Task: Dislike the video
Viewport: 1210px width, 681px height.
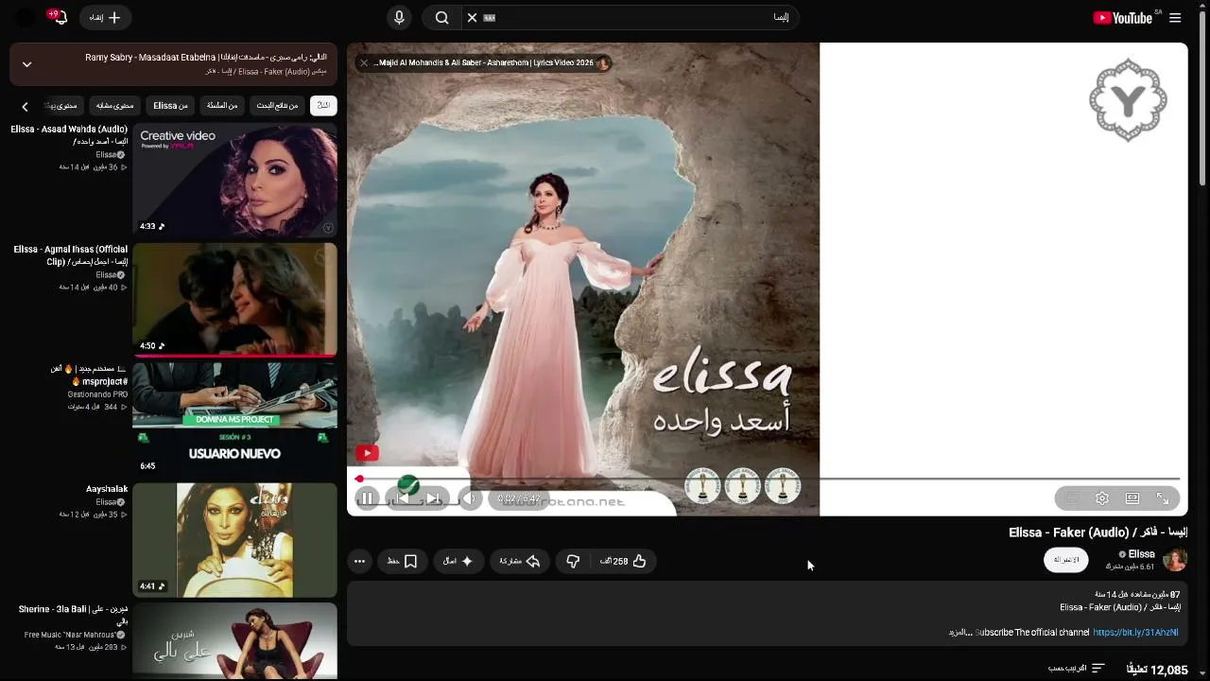Action: [573, 561]
